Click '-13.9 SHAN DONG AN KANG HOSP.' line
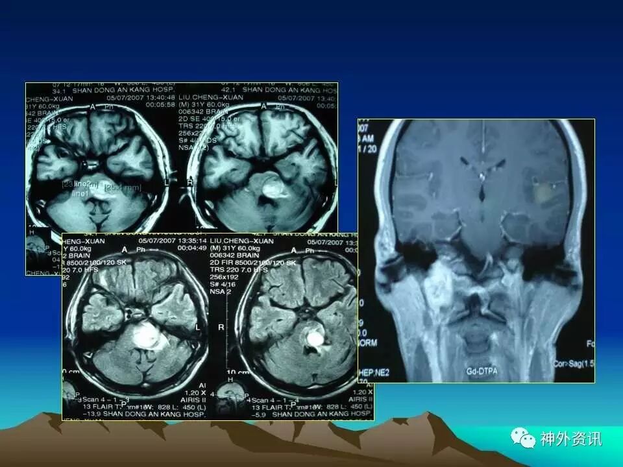The width and height of the screenshot is (623, 467). (144, 414)
